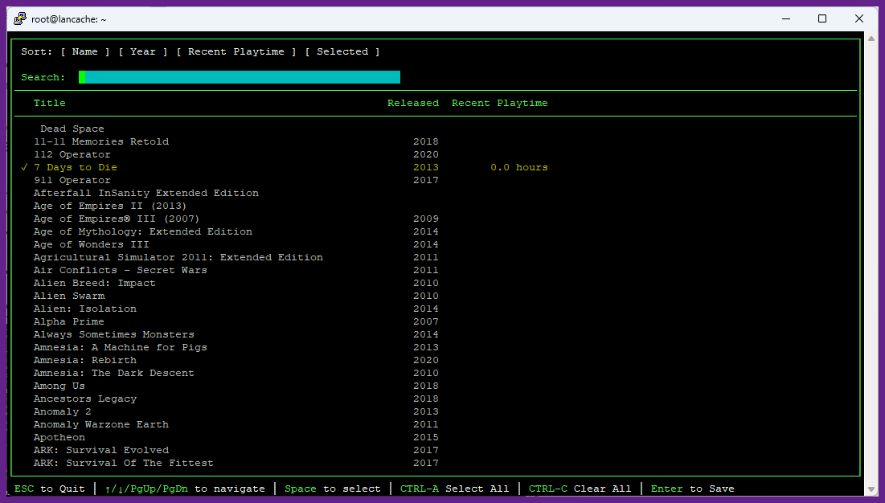Click the checkmark beside 7 Days to Die
The height and width of the screenshot is (503, 885).
click(24, 167)
